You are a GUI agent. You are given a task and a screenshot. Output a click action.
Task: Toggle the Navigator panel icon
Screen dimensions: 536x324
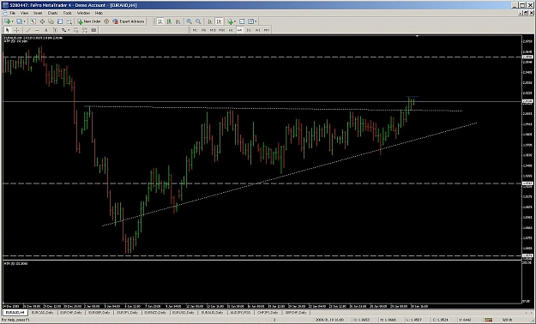[x=51, y=21]
